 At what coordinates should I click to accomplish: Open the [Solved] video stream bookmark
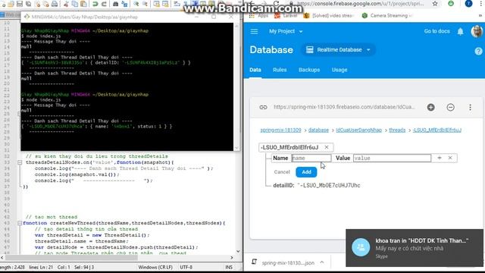pos(328,15)
